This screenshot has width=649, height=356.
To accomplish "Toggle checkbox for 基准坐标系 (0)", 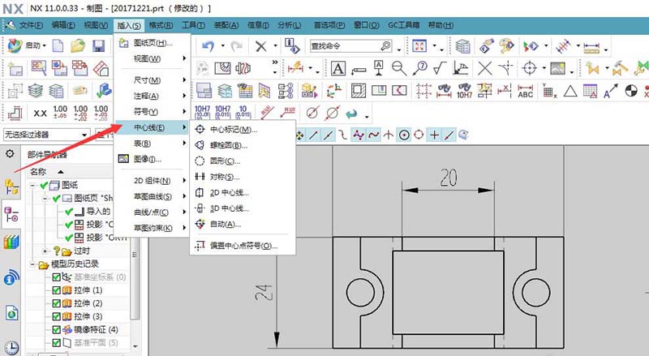I will point(56,277).
